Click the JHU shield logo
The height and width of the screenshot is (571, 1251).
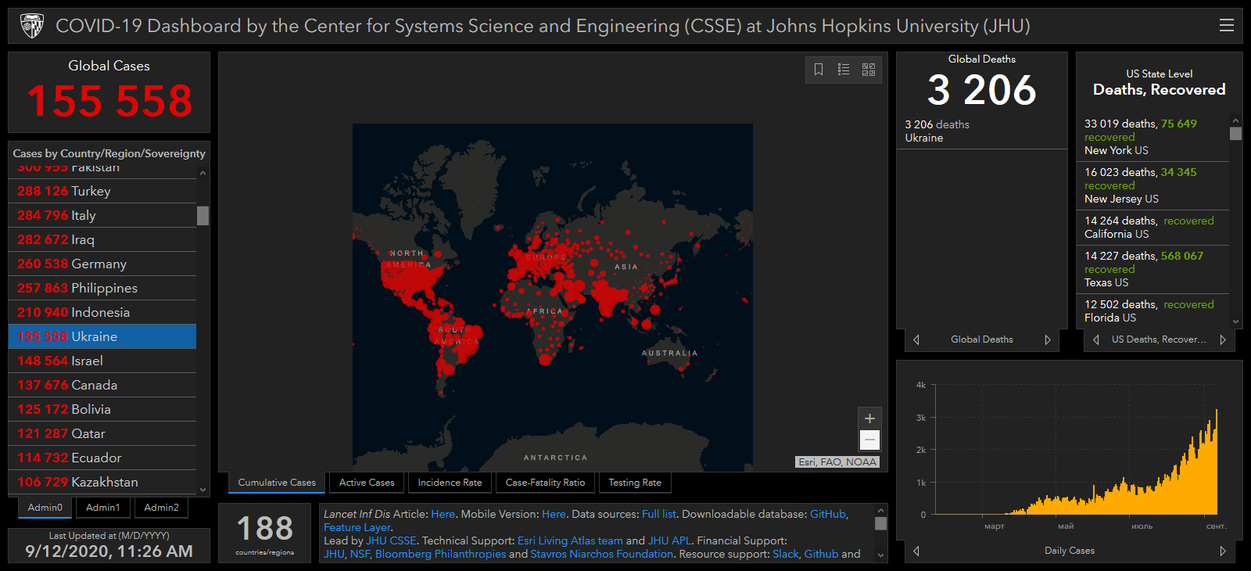coord(32,26)
